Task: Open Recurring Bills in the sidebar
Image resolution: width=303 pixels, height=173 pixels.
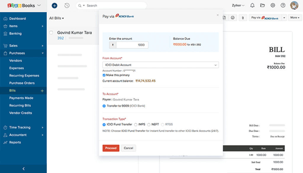Action: coord(20,106)
